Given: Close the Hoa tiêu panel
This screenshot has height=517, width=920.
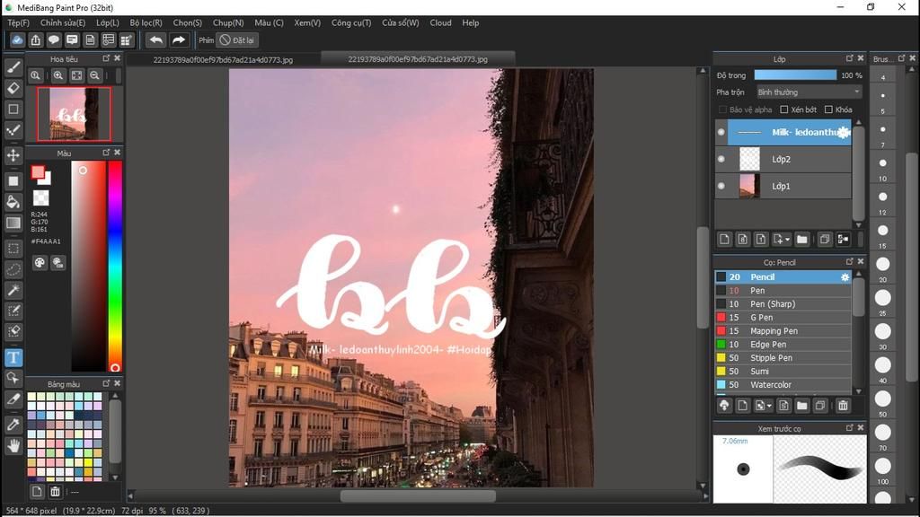Looking at the screenshot, I should click(x=118, y=58).
